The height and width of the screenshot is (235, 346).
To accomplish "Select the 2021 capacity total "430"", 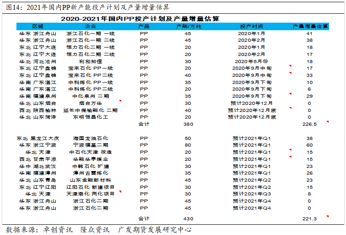I will (x=188, y=219).
